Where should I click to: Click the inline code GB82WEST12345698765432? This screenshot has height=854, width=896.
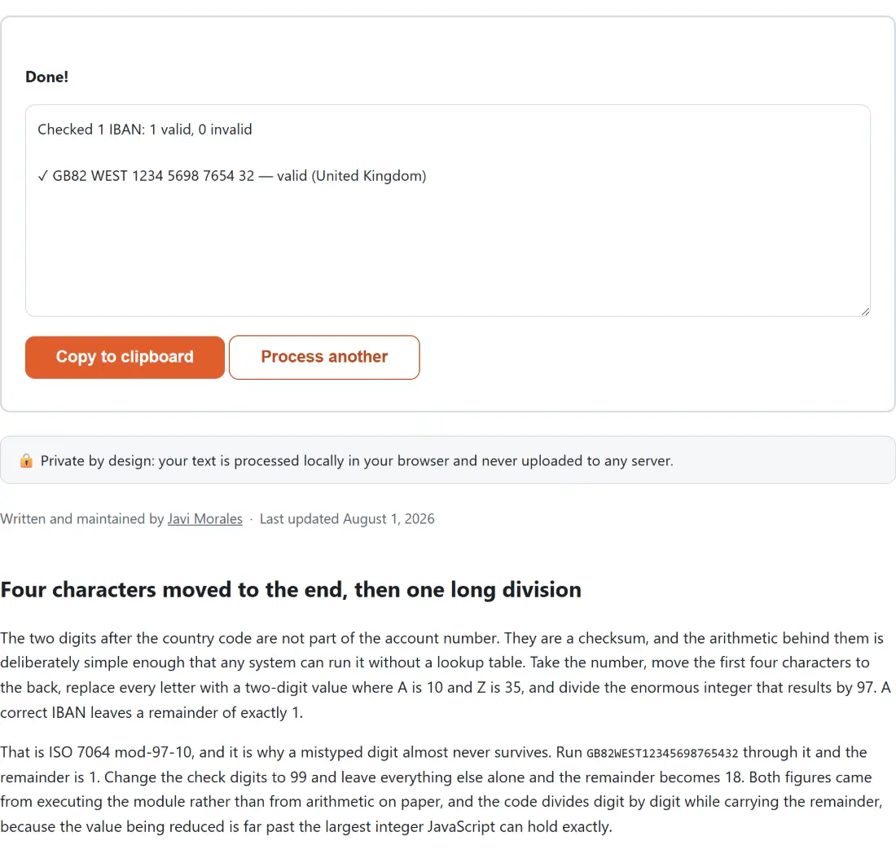(x=662, y=754)
